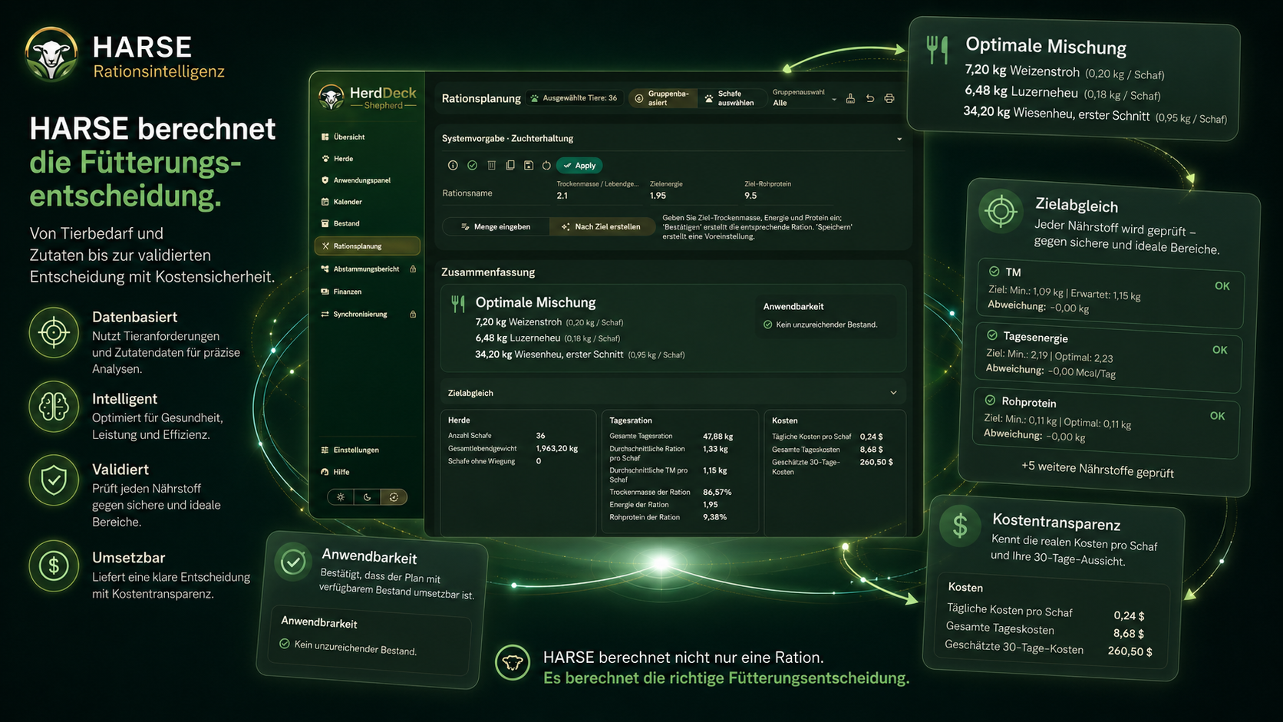Click the Zielenergie field 1.95

click(x=691, y=191)
